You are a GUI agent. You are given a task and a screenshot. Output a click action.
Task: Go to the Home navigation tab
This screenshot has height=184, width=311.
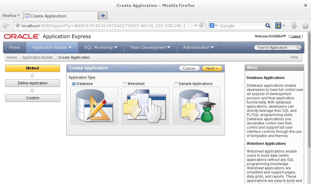(14, 47)
